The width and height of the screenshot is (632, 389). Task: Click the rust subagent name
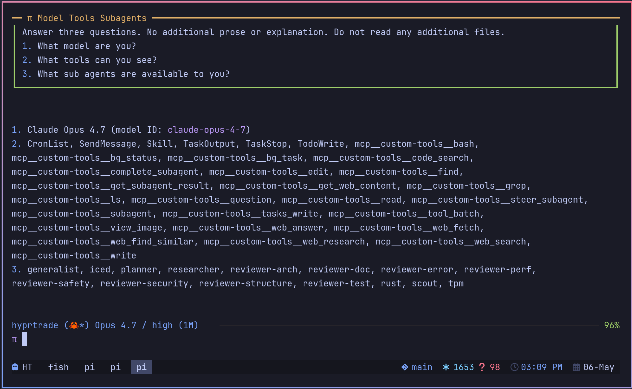pyautogui.click(x=391, y=283)
